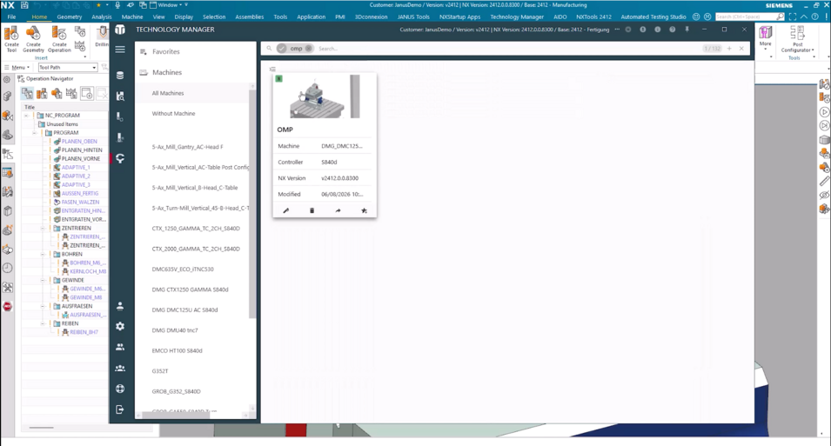Screen dimensions: 831x446
Task: Open the JANUS Tools ribbon tab
Action: pos(413,17)
